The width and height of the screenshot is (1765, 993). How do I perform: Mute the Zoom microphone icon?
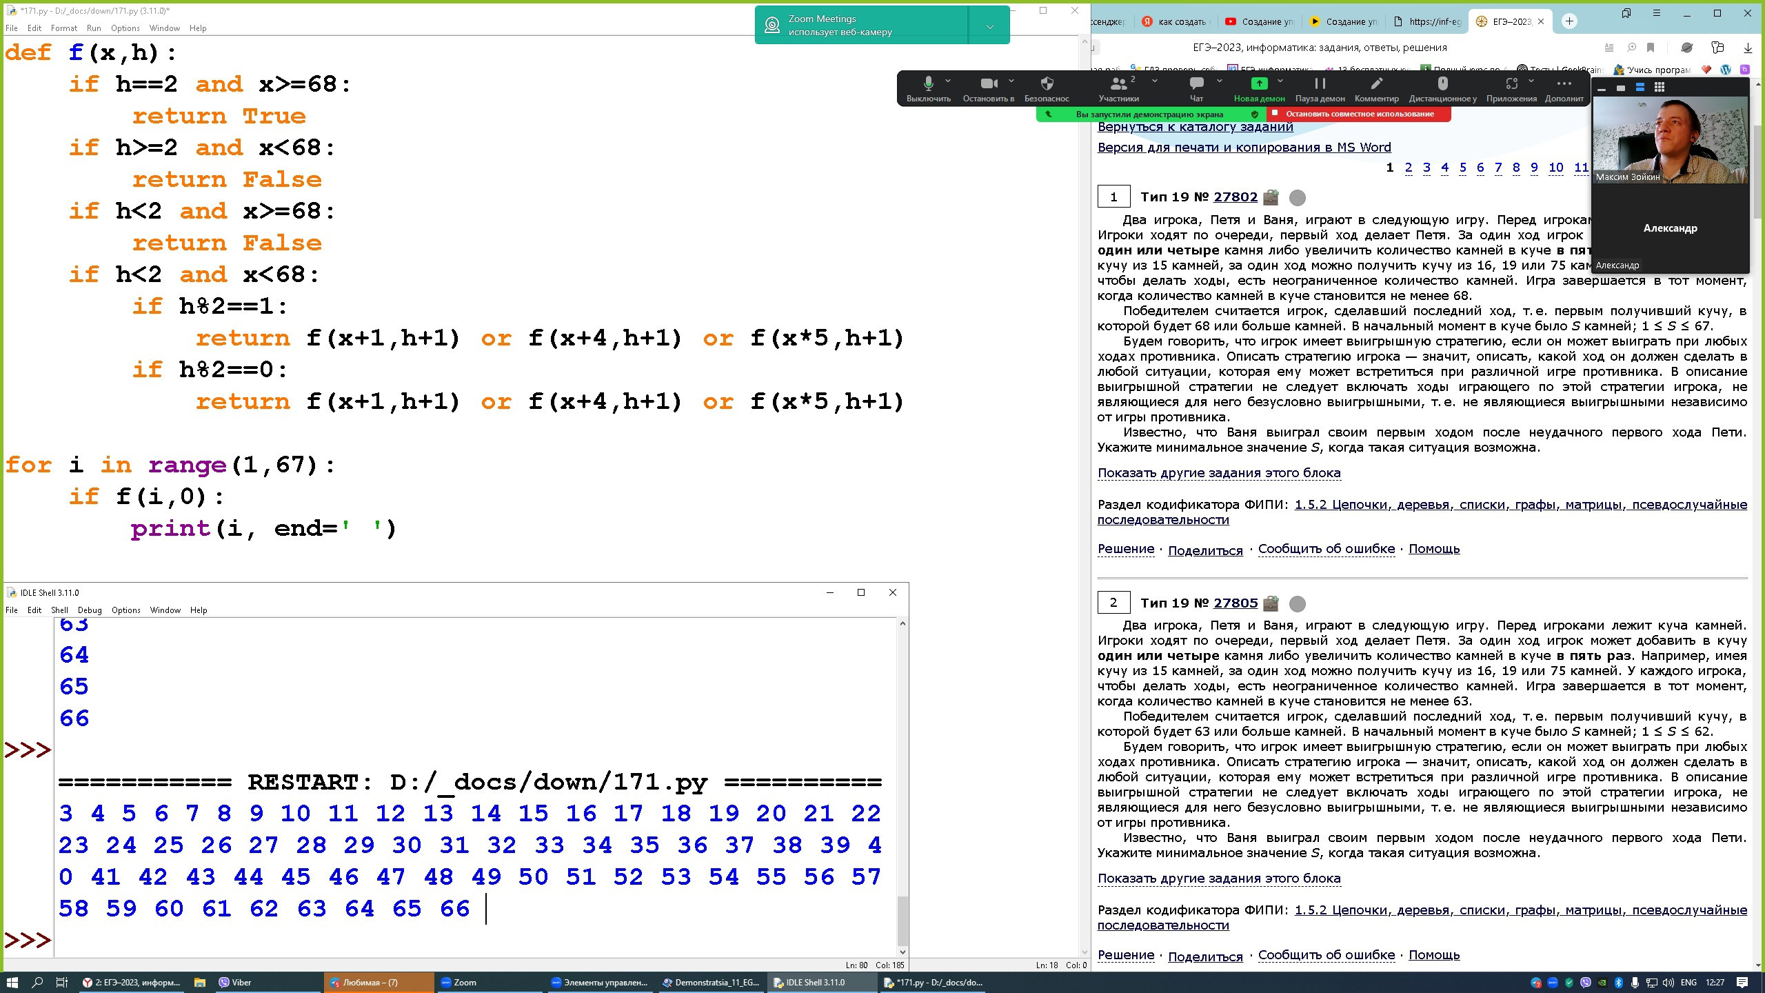click(x=928, y=84)
